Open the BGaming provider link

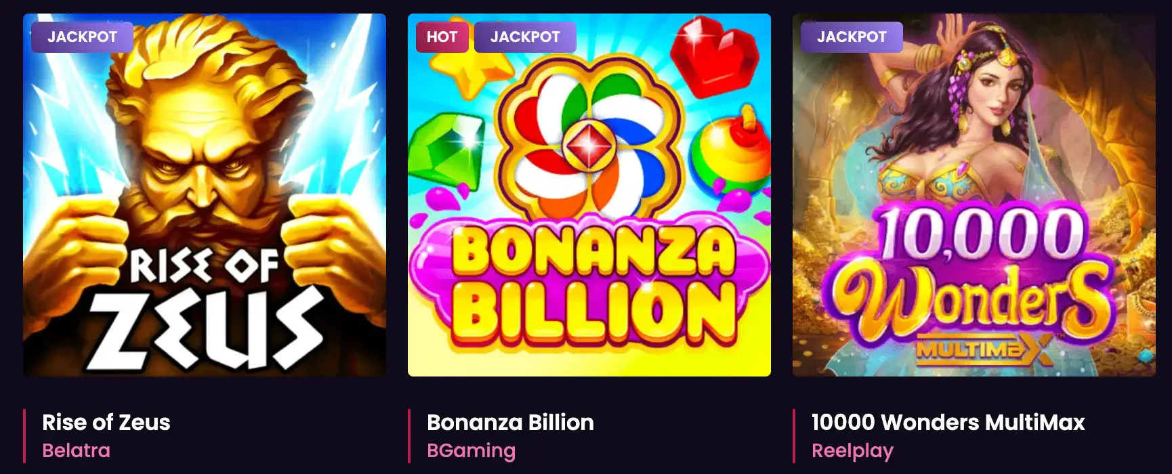tap(471, 450)
